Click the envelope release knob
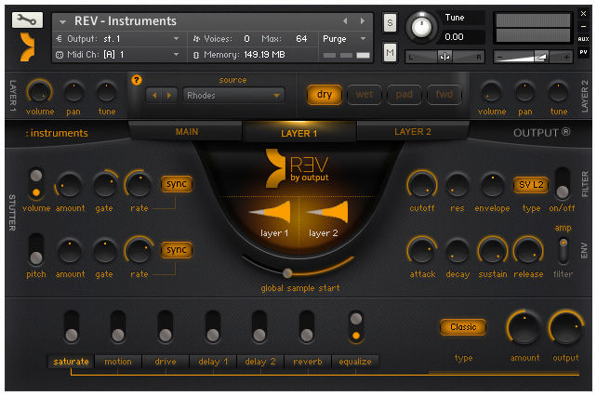Viewport: 597px width, 396px height. pos(527,251)
